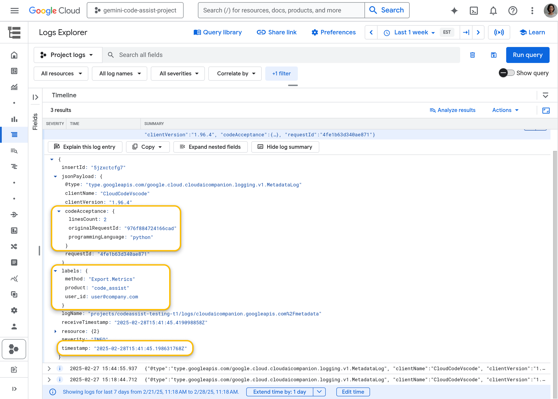Jump to now arrow icon
558x399 pixels.
(x=466, y=33)
